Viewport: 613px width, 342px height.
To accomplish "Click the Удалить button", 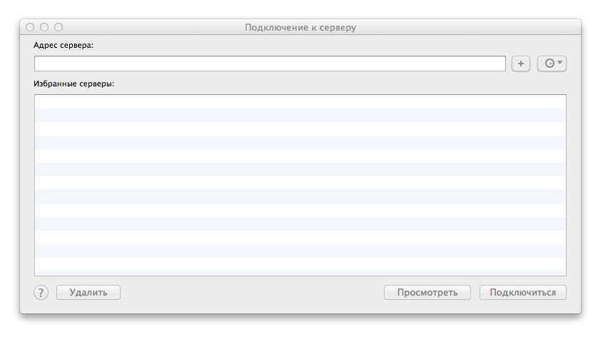I will (88, 292).
